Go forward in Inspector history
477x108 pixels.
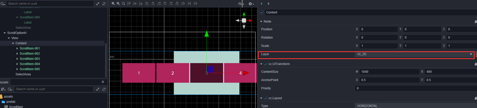tap(268, 4)
